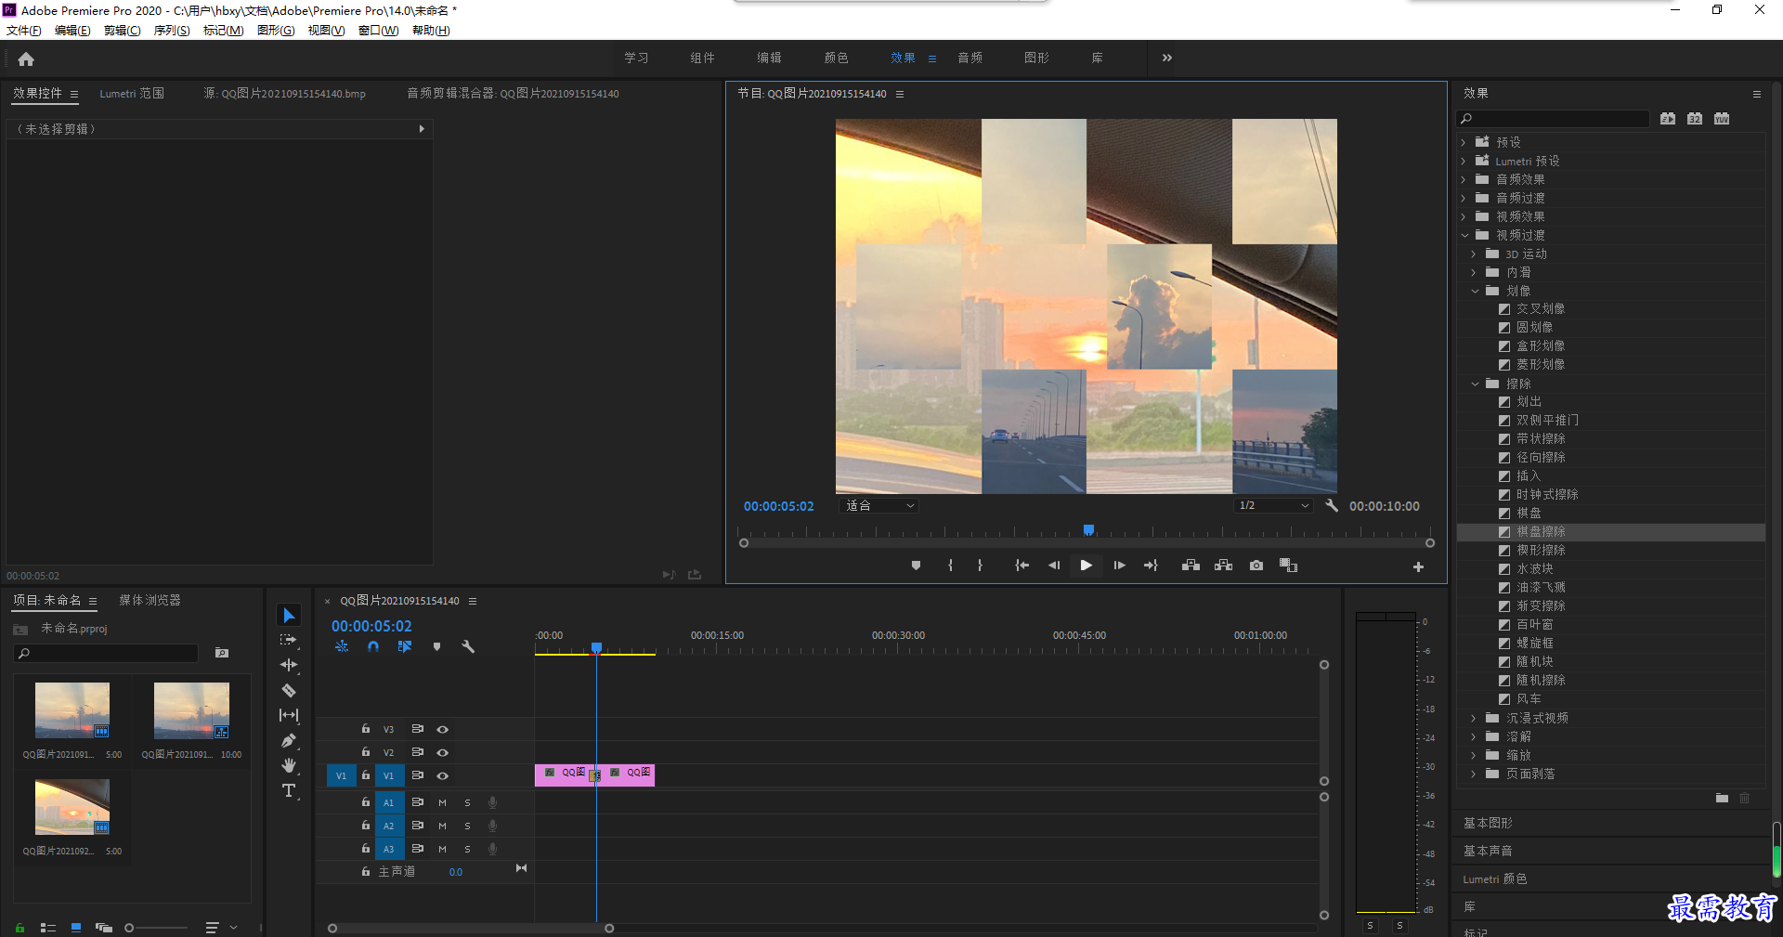1783x937 pixels.
Task: Click the project thumbnail zoom slider
Action: [155, 928]
